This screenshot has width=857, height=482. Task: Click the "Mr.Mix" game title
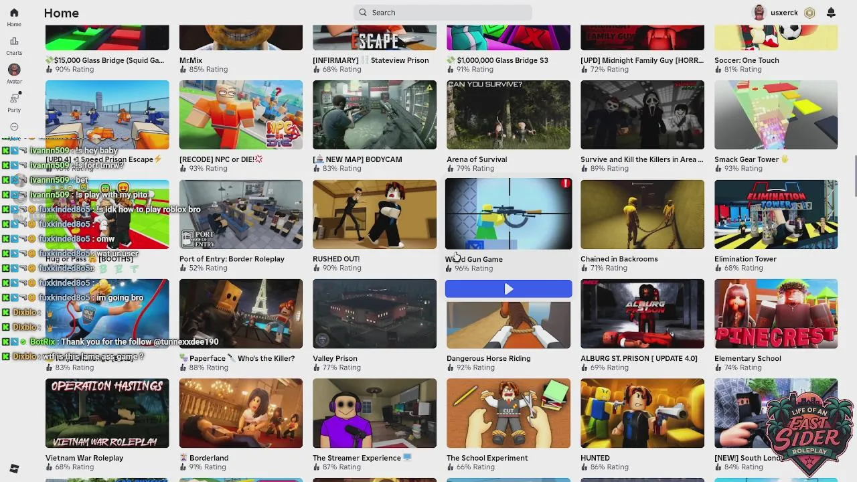pyautogui.click(x=191, y=60)
